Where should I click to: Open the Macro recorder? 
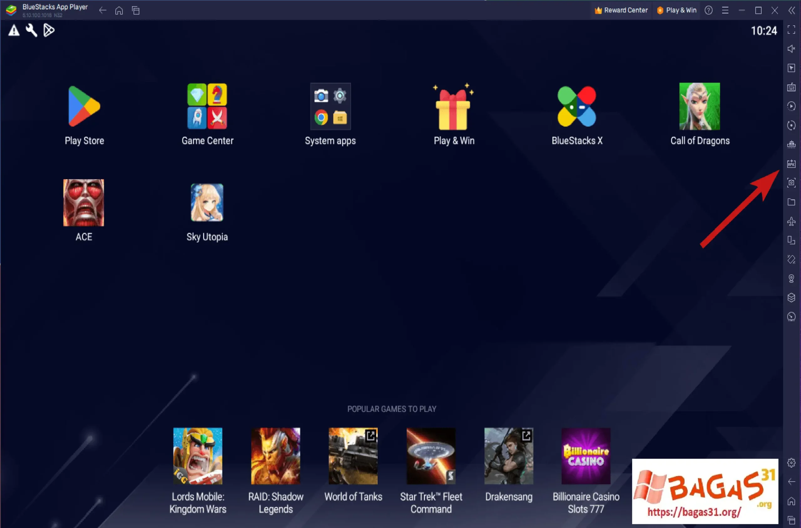click(792, 106)
